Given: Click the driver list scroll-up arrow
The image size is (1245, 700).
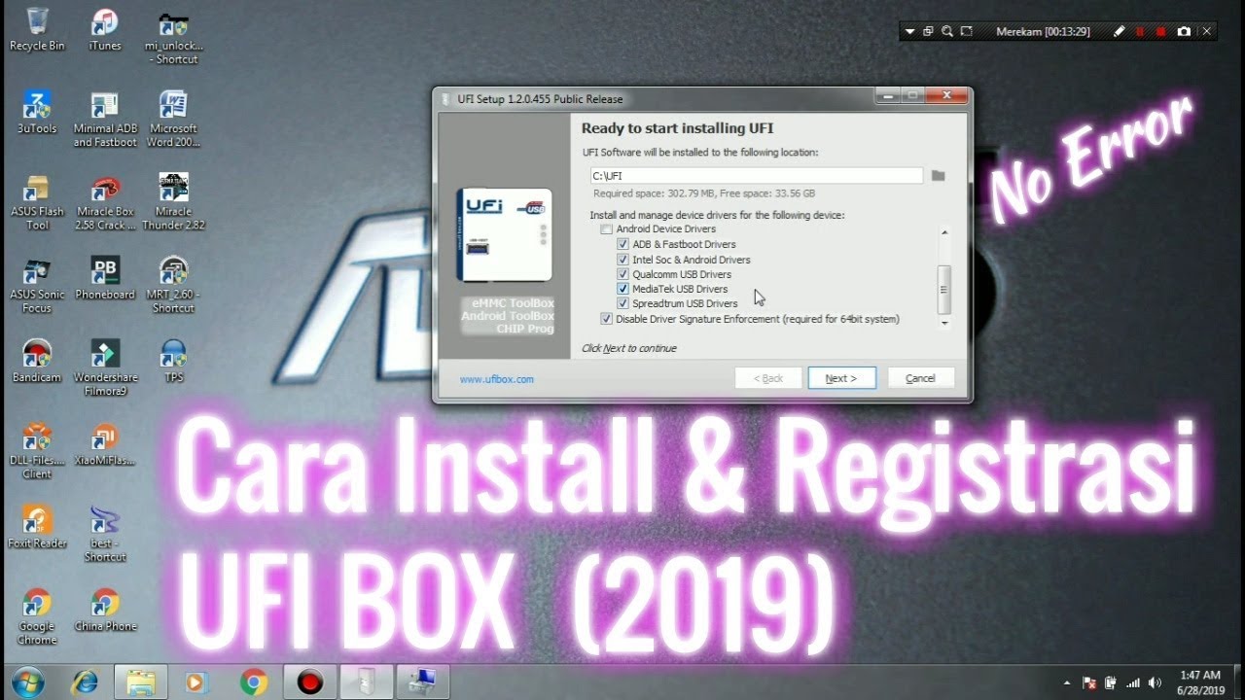Looking at the screenshot, I should coord(943,232).
